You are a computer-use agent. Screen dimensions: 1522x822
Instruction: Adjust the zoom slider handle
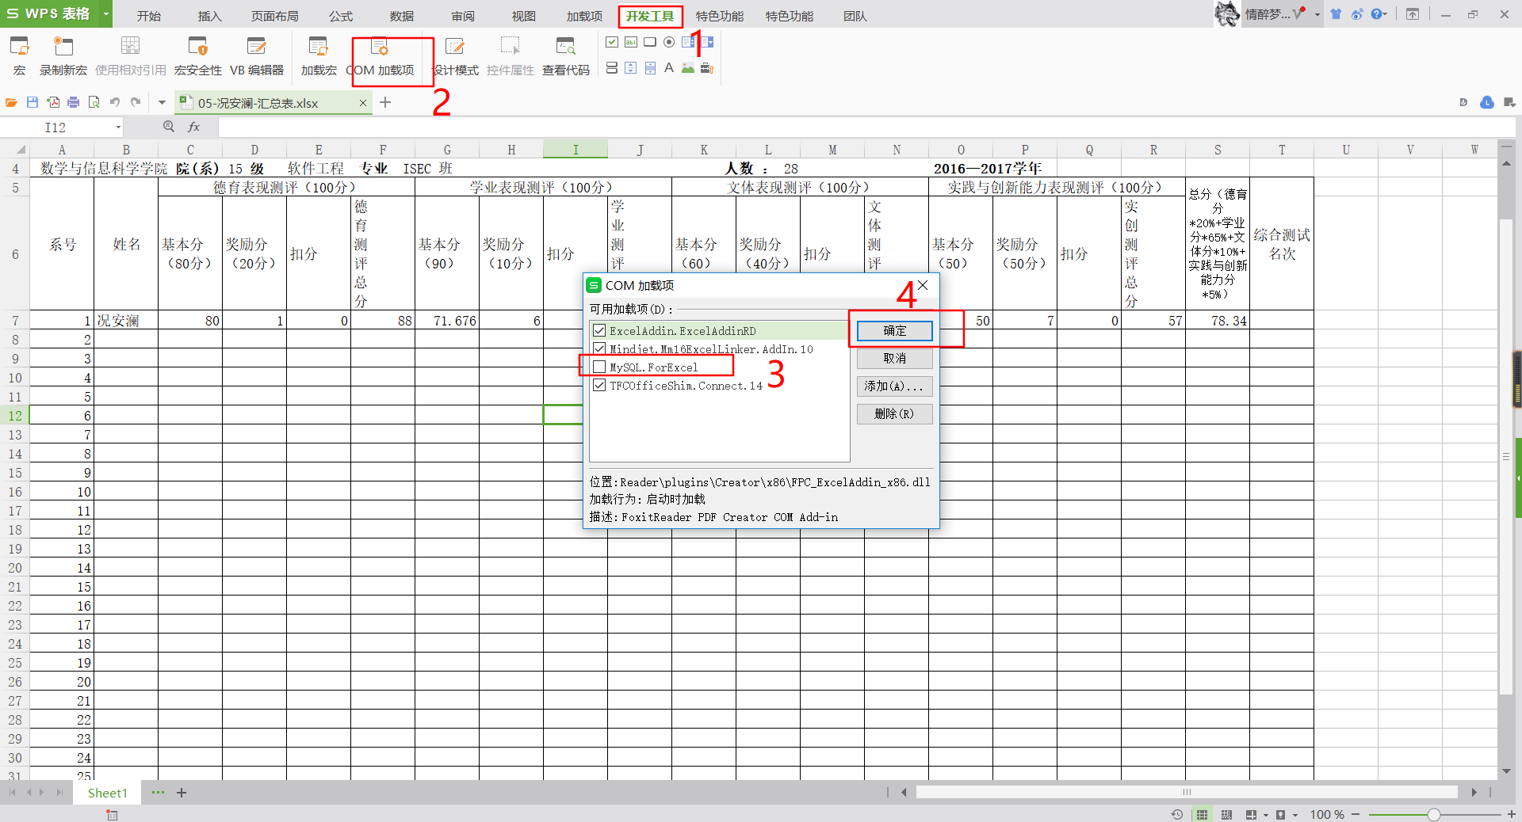pos(1433,815)
